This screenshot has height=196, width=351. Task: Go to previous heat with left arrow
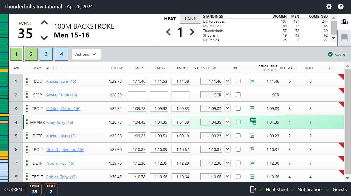coord(168,32)
